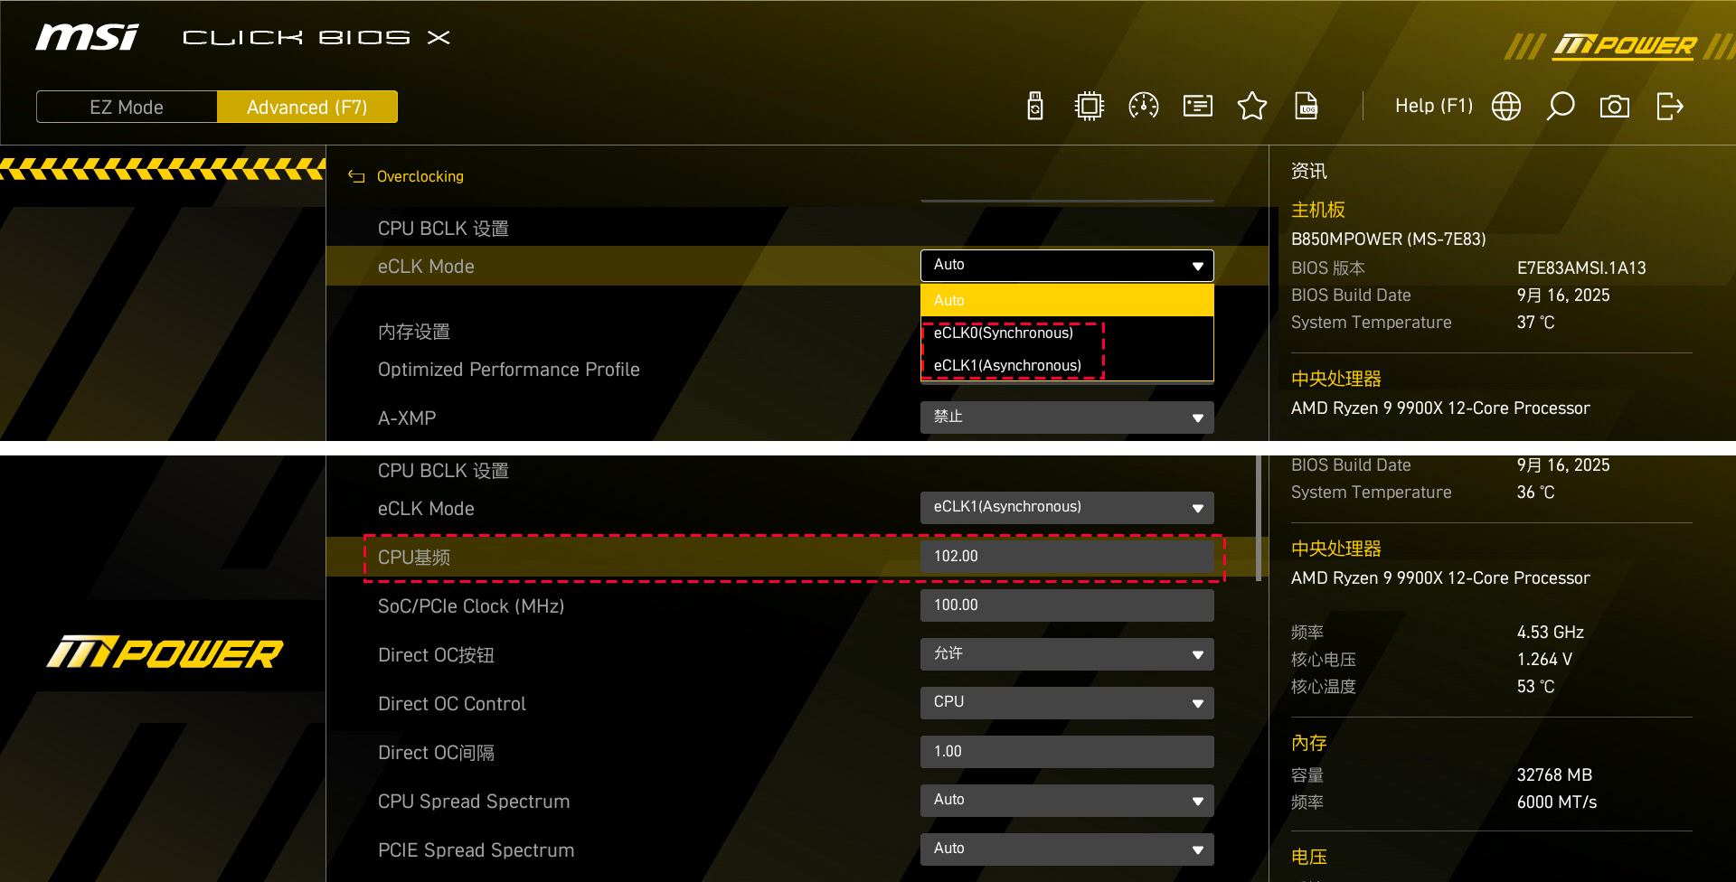This screenshot has height=882, width=1736.
Task: Select eCLK0(Synchronous) option
Action: coord(1067,333)
